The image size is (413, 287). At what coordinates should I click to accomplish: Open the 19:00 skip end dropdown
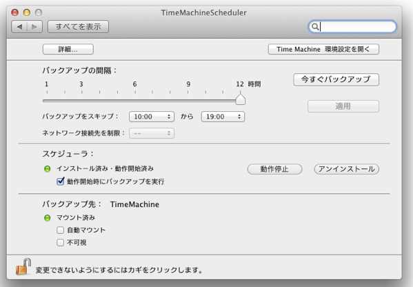pos(223,117)
